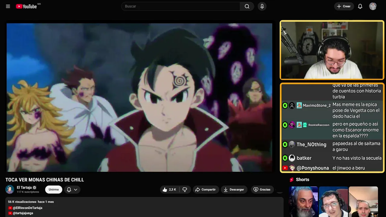The image size is (386, 217).
Task: Open the hamburger guide menu
Action: tap(8, 6)
